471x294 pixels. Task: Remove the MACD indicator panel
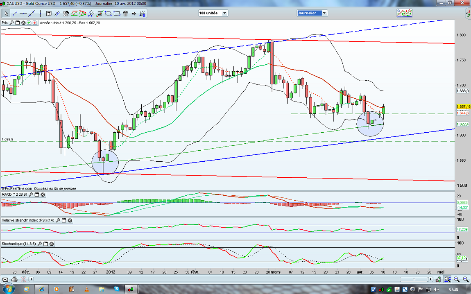[x=42, y=194]
